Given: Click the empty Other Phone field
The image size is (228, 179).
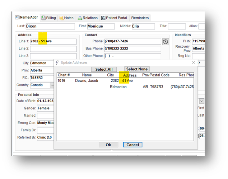Looking at the screenshot, I should [x=132, y=56].
